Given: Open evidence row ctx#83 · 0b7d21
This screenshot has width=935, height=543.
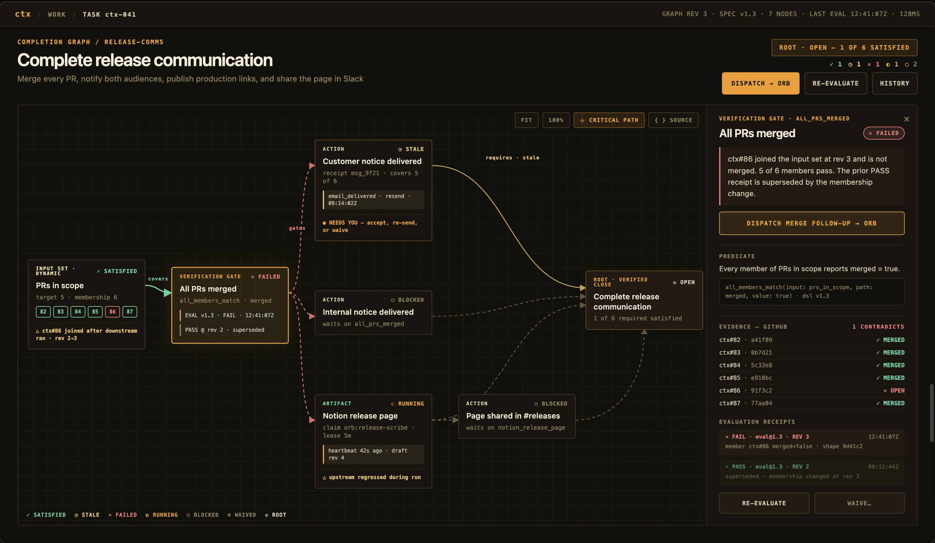Looking at the screenshot, I should (811, 352).
